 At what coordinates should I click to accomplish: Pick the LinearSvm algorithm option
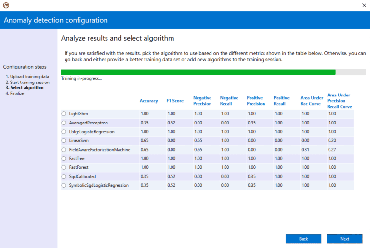click(x=64, y=140)
